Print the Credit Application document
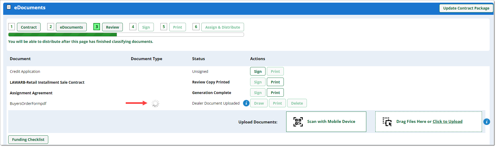Screen dimensions: 496x147 275,72
